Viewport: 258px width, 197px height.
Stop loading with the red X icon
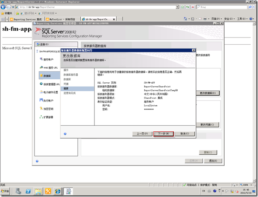pos(193,7)
